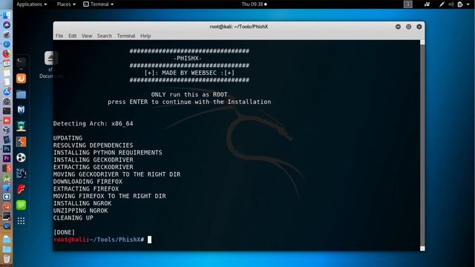
Task: Open the system menu arrow in top panel
Action: coord(468,4)
